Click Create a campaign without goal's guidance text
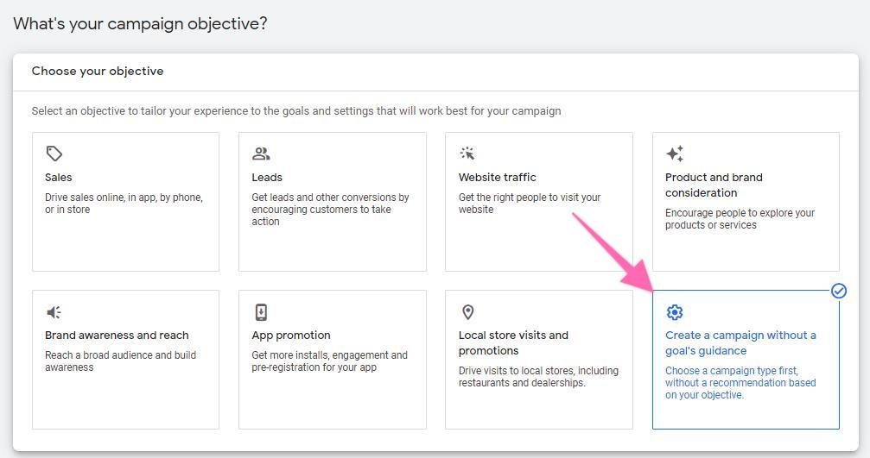 [x=740, y=342]
